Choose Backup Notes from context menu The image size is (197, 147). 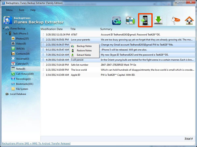tap(84, 46)
